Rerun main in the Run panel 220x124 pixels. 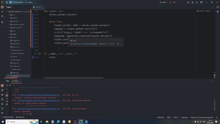[x=7, y=85]
